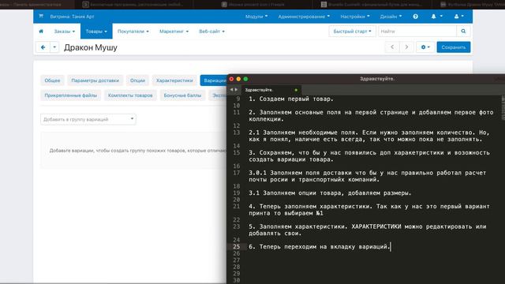The width and height of the screenshot is (505, 284).
Task: Click the unsaved dot on Здравствуйте tab
Action: coord(296,90)
